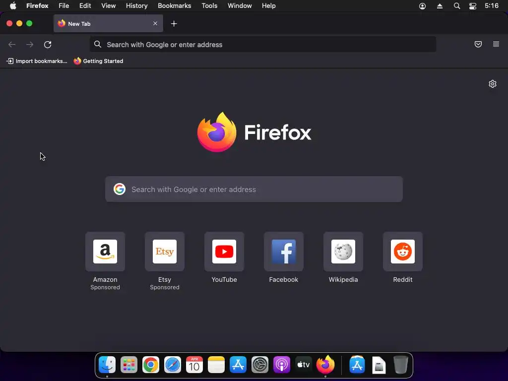
Task: Select the New Tab tab
Action: click(x=108, y=23)
